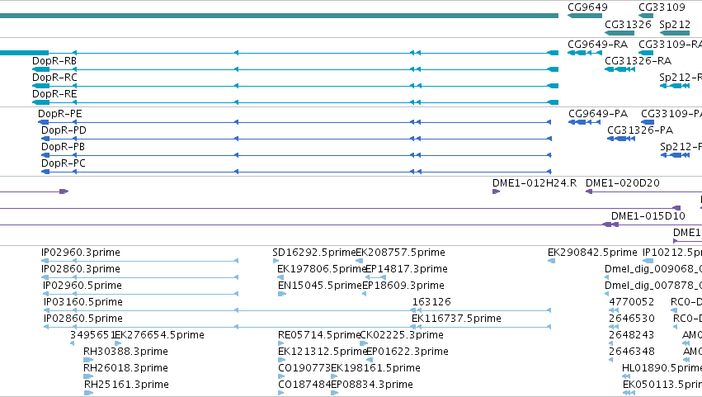Select the 2646530 feature label
The image size is (702, 397).
click(x=631, y=319)
